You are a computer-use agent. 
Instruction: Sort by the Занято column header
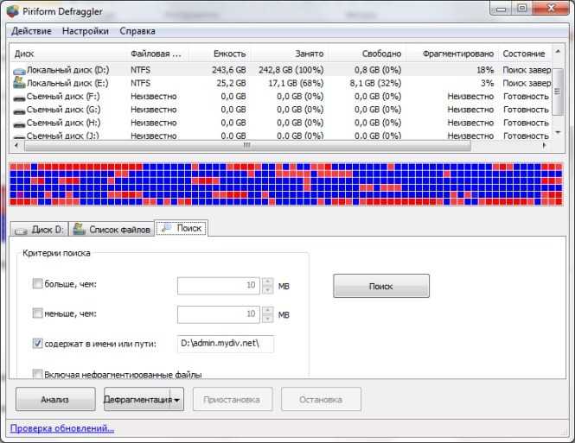290,54
